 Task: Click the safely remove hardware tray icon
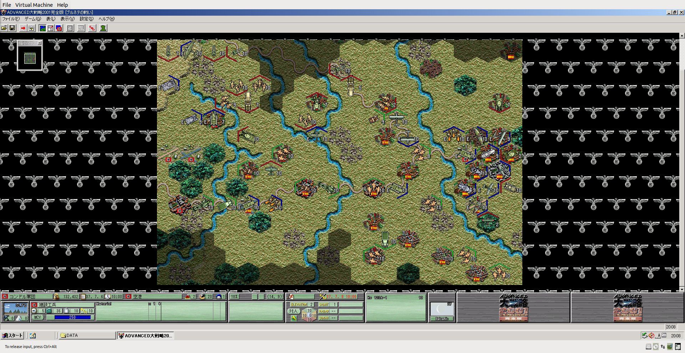(644, 336)
